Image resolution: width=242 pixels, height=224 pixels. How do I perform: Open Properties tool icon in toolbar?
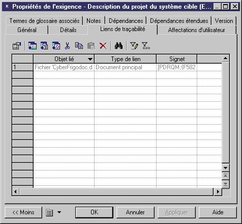[17, 46]
